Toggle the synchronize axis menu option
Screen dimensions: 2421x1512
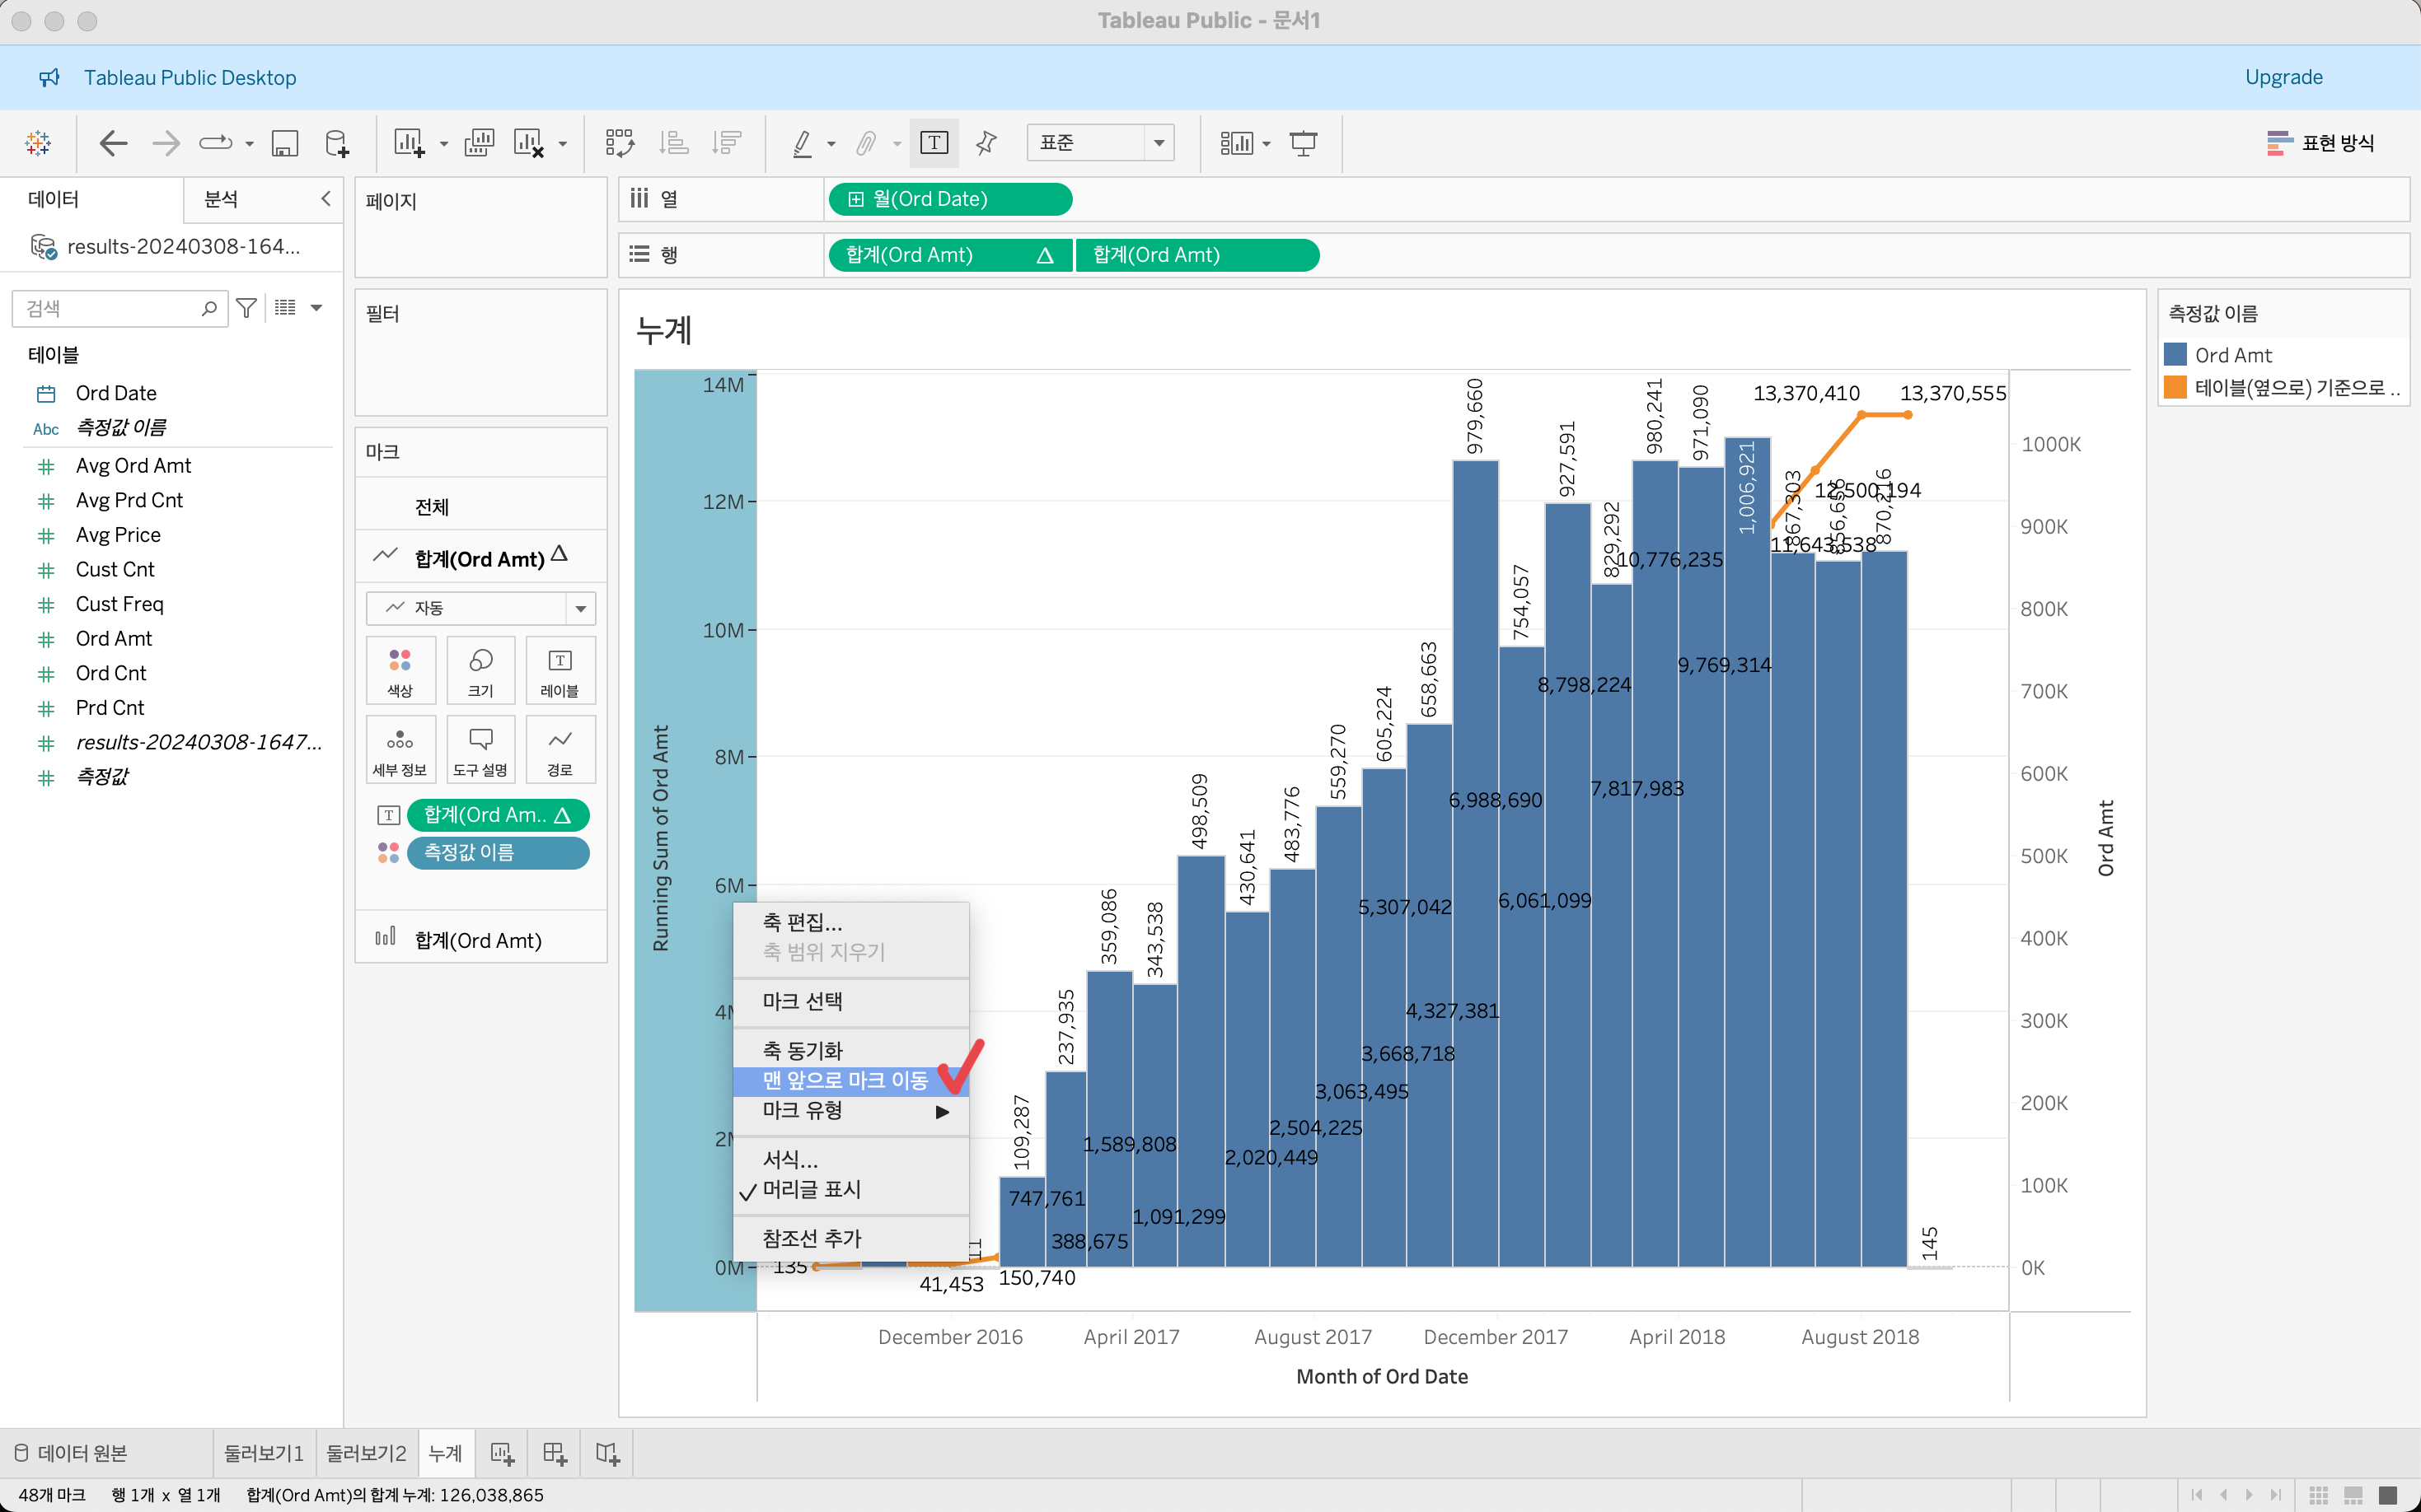803,1050
